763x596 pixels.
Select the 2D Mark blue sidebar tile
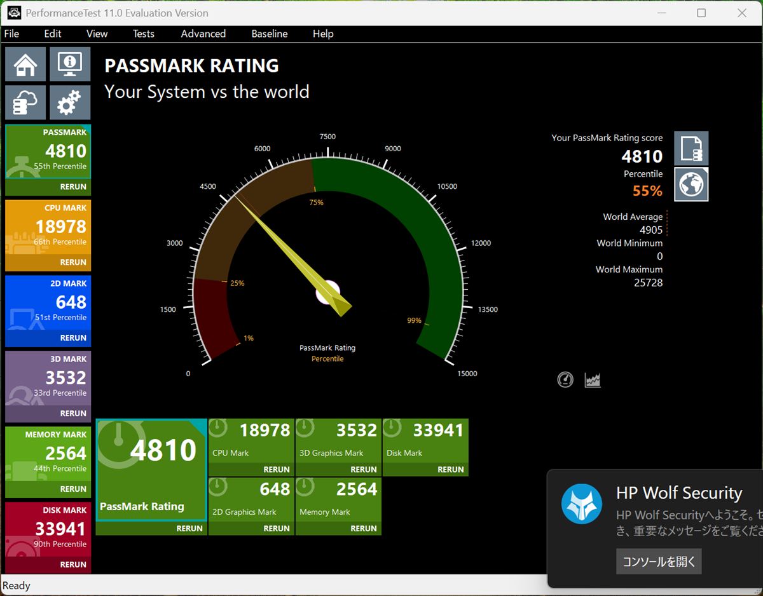(x=48, y=302)
